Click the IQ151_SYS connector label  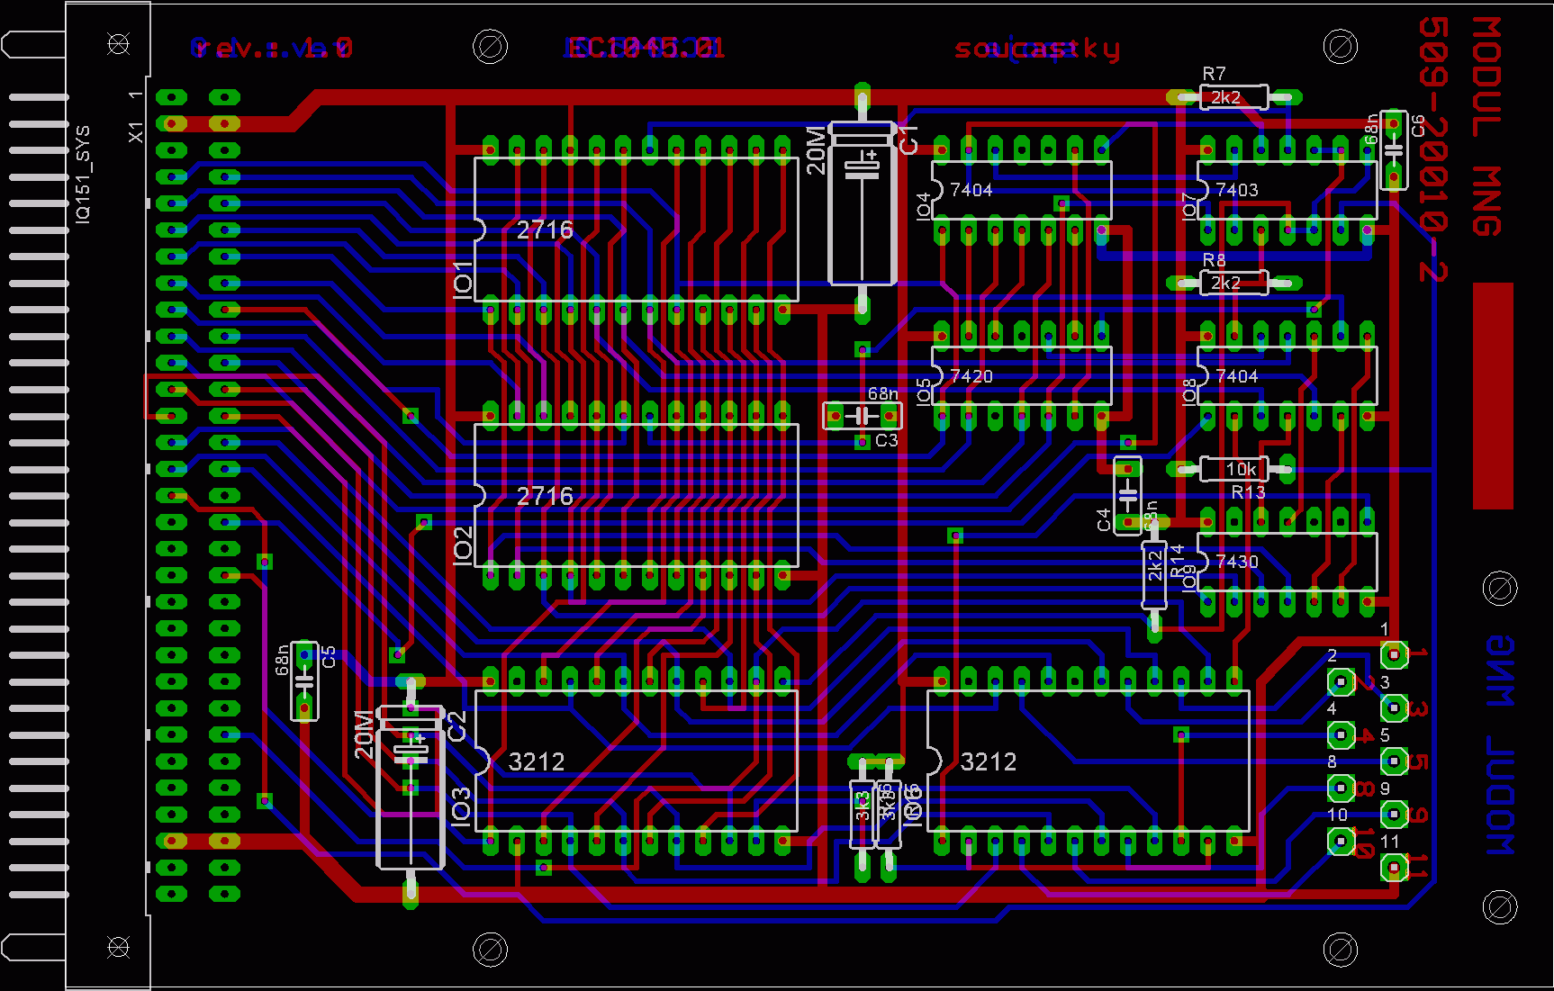point(83,174)
